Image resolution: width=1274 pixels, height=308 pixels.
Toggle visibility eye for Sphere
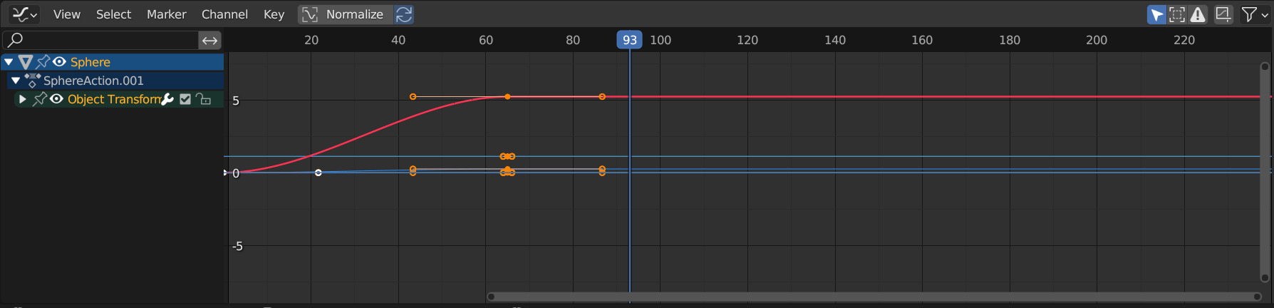(x=59, y=62)
